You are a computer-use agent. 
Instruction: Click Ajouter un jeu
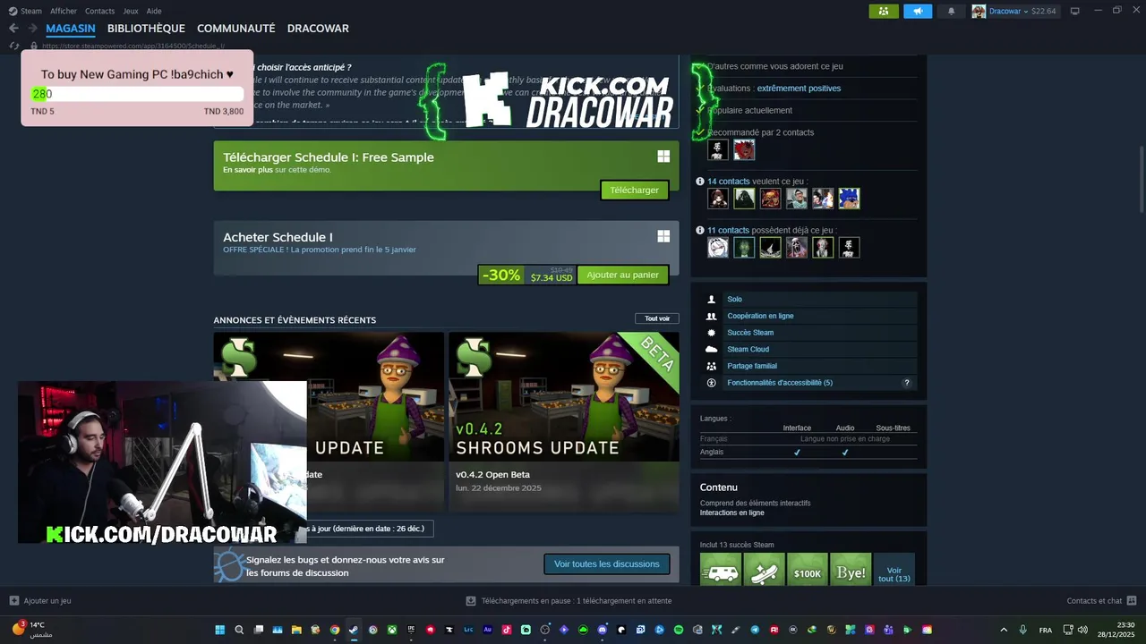coord(40,601)
